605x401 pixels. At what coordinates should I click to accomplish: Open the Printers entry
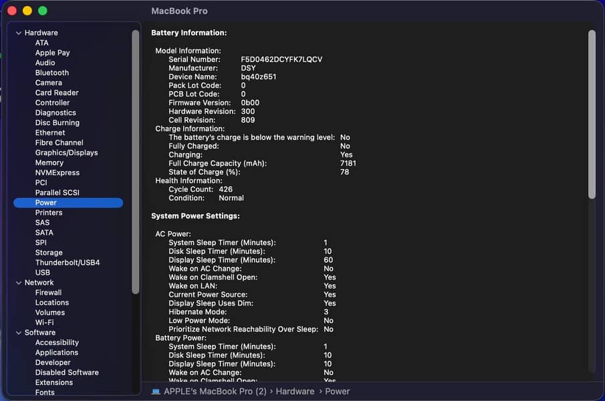click(49, 213)
